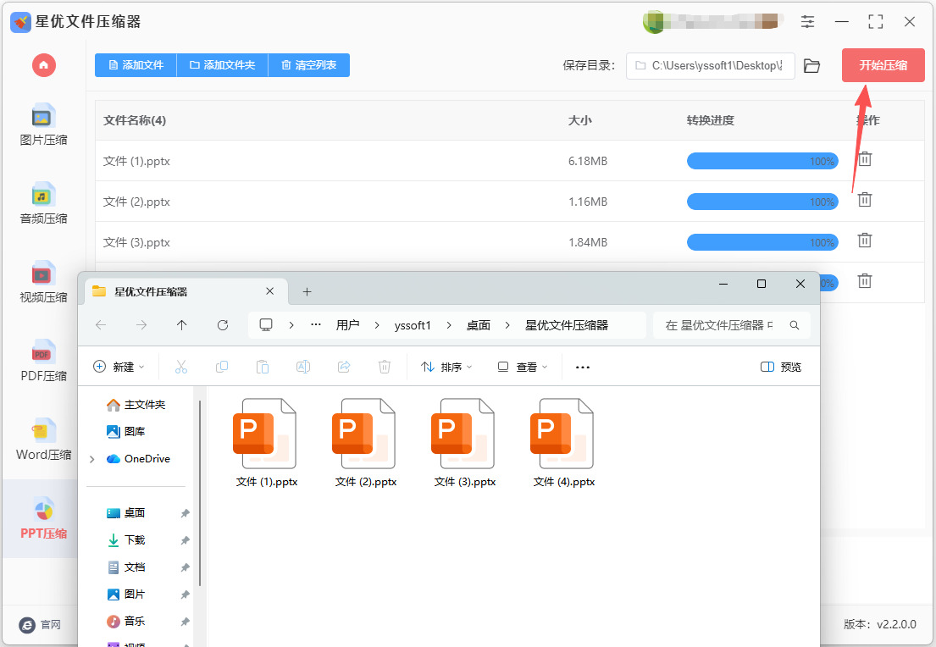Open 官网 official website link
This screenshot has height=647, width=936.
40,625
